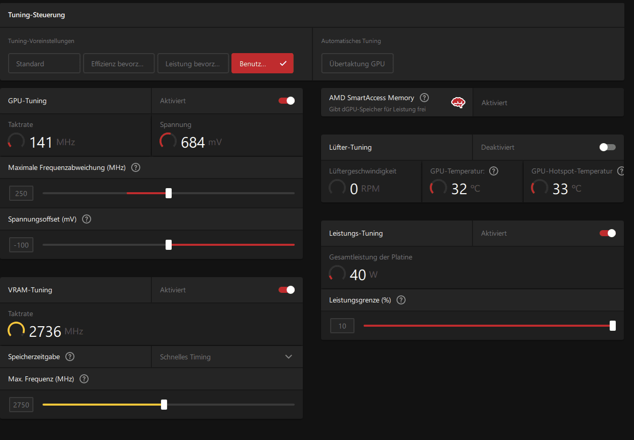Enable the Lüfter-Tuning switch
634x440 pixels.
click(607, 147)
